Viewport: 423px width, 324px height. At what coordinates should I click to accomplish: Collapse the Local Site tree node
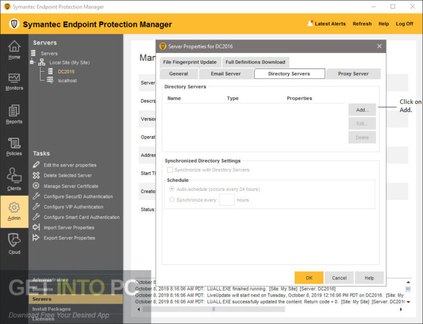[x=32, y=62]
